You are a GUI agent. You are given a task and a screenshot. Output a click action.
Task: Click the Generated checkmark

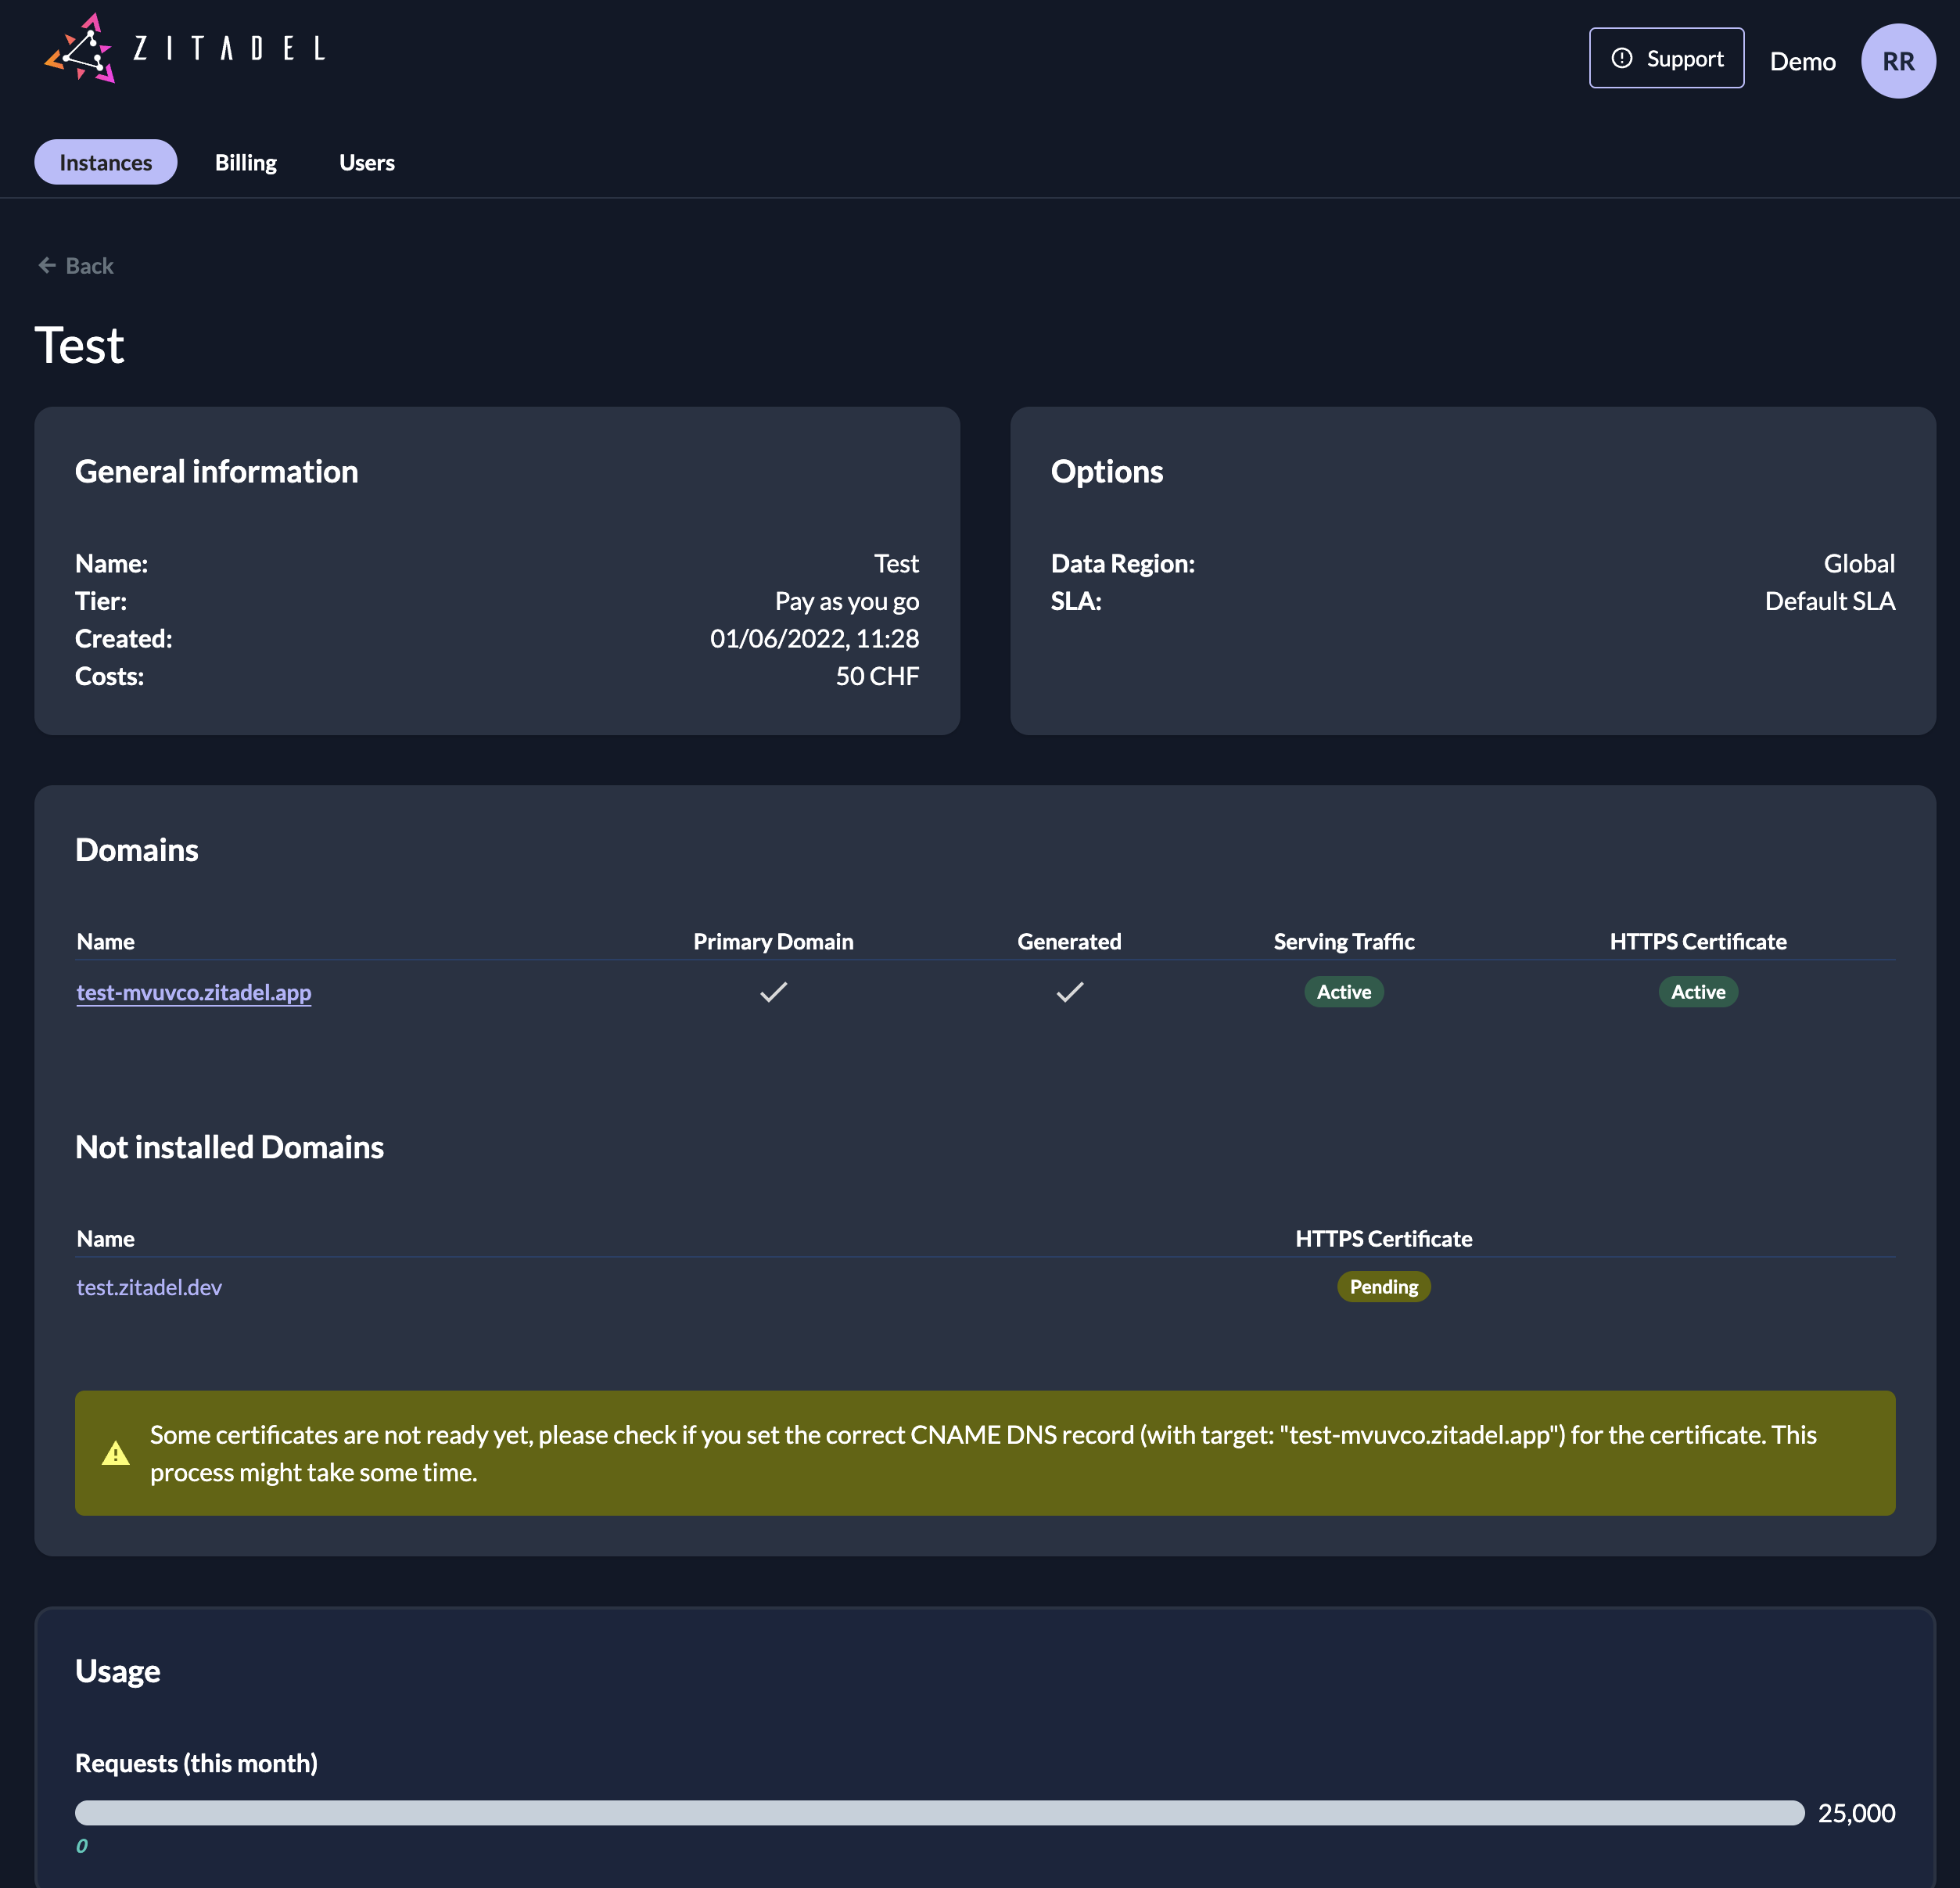pos(1069,991)
